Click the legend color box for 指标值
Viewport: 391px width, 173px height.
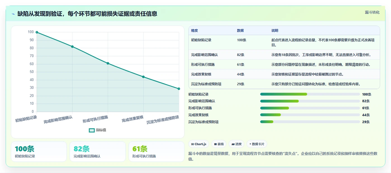point(92,130)
